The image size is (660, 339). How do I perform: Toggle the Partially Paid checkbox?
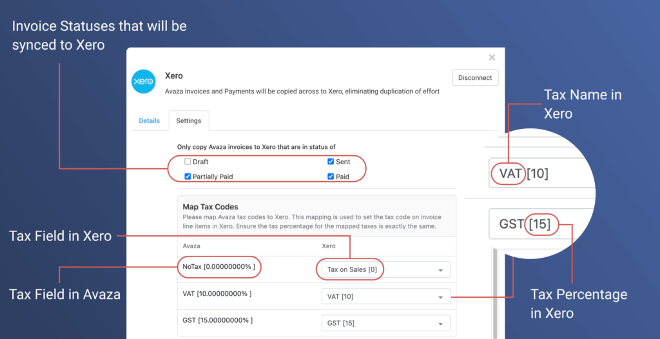point(188,177)
